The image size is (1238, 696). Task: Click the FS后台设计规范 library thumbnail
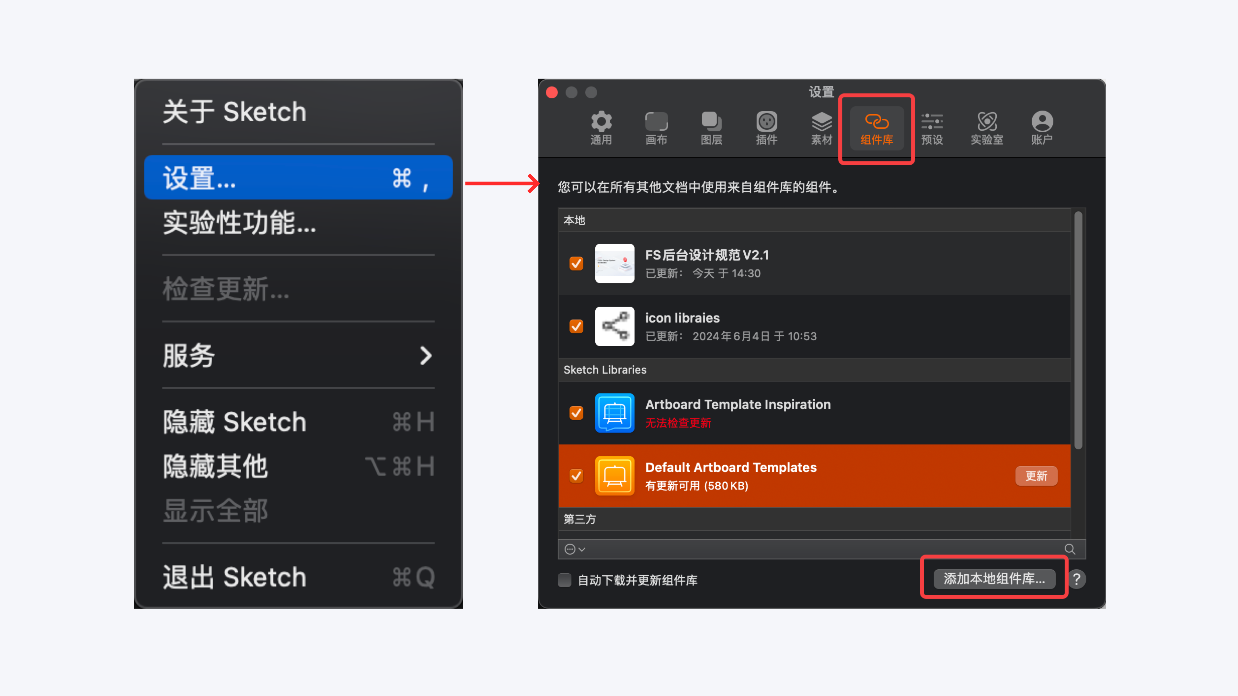615,263
